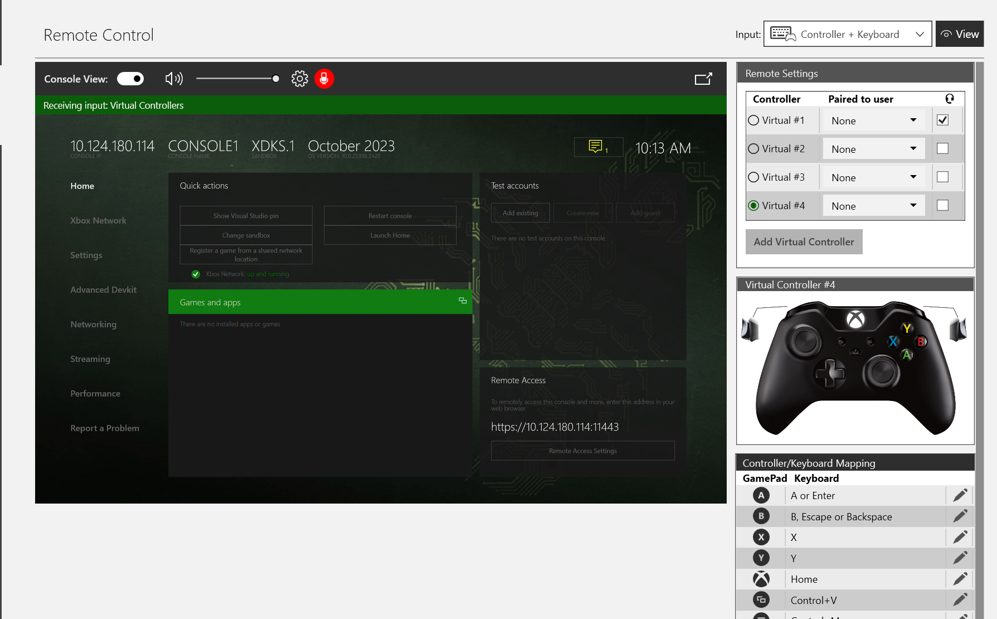
Task: Pop out the console view window
Action: 703,79
